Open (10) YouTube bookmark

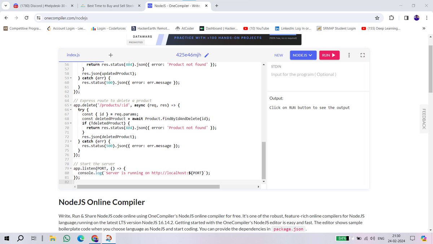click(256, 28)
